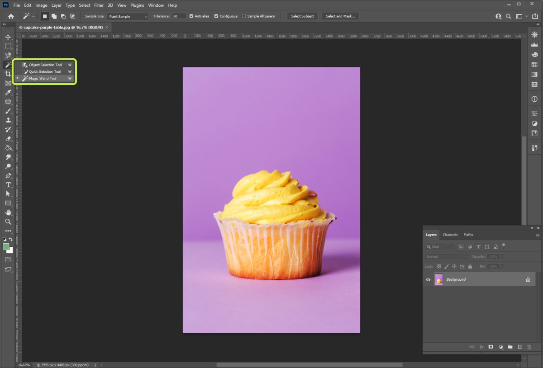Image resolution: width=543 pixels, height=368 pixels.
Task: Open the Normal blend mode dropdown
Action: click(447, 257)
